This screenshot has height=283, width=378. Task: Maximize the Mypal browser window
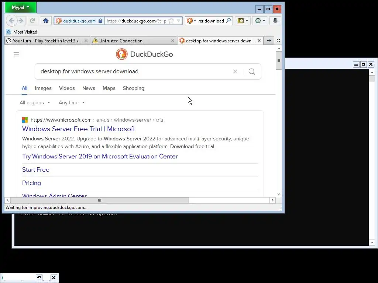click(268, 9)
